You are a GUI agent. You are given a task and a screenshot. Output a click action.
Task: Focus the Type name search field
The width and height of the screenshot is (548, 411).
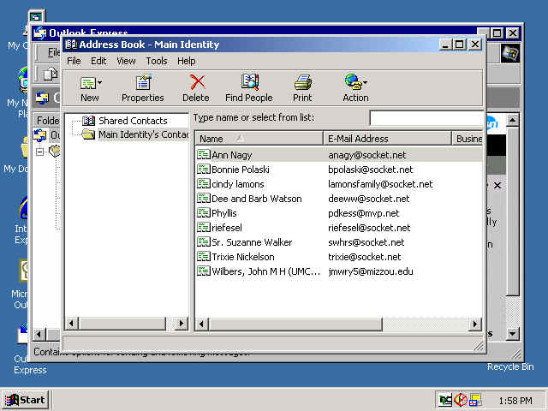pyautogui.click(x=426, y=118)
